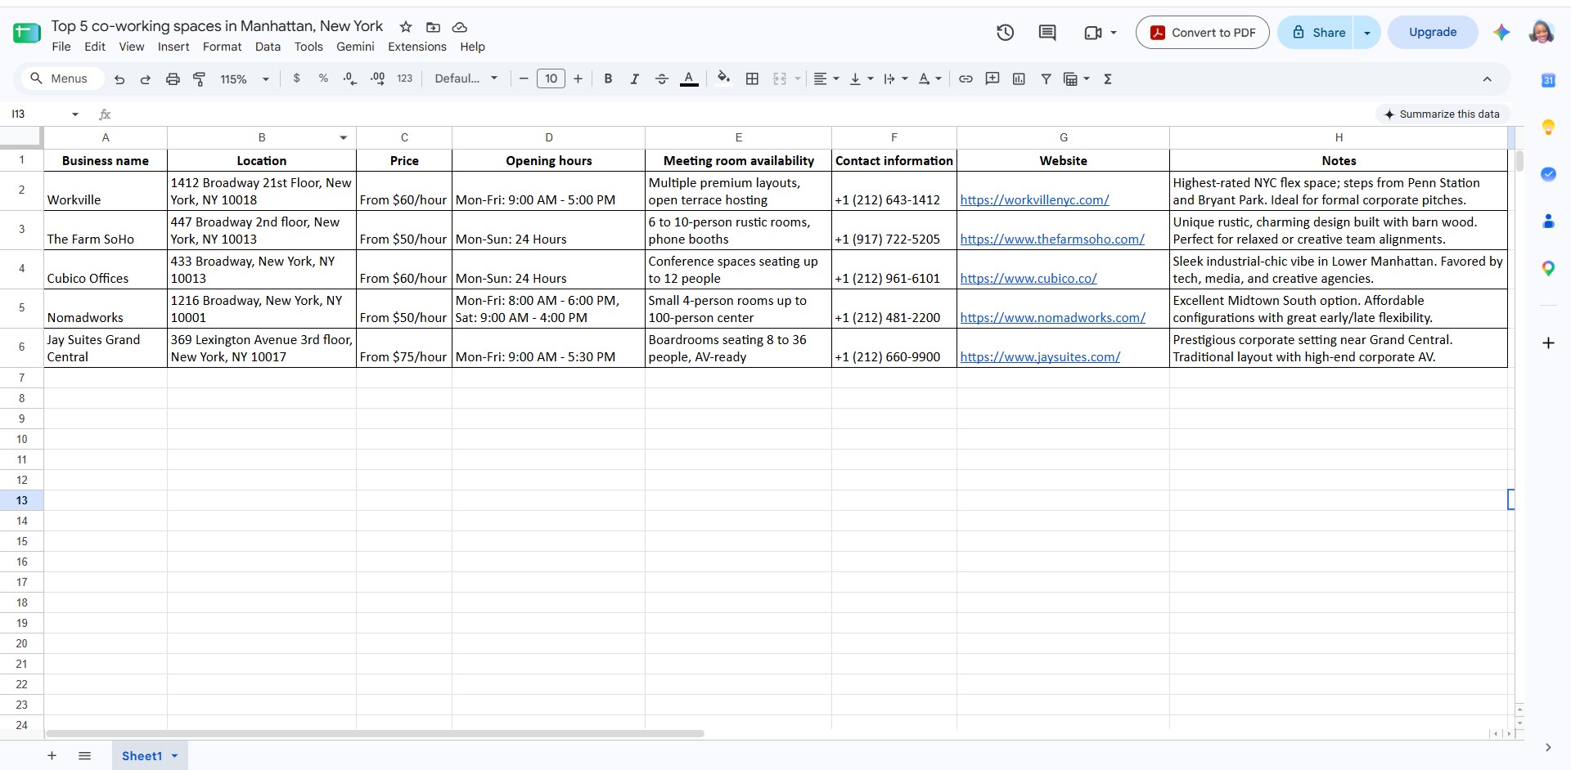Open Google account avatar

tap(1542, 32)
